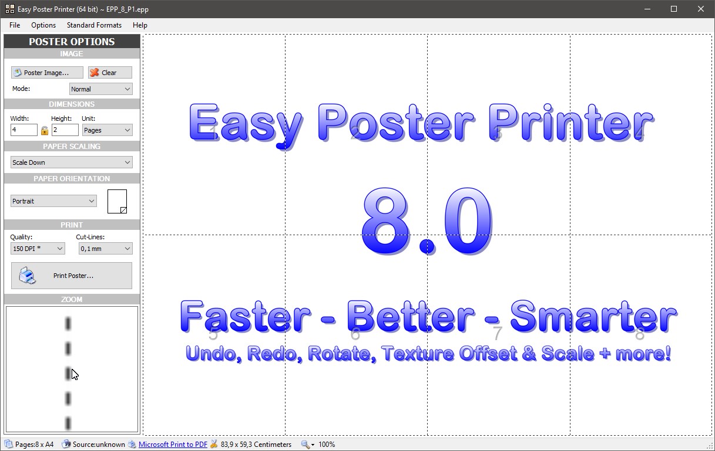715x451 pixels.
Task: Minimize the Easy Poster Printer window
Action: click(x=647, y=9)
